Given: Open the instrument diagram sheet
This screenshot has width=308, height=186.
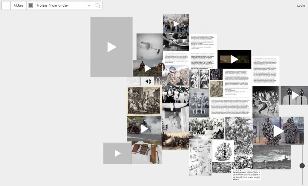Looking at the screenshot, I should click(200, 158).
